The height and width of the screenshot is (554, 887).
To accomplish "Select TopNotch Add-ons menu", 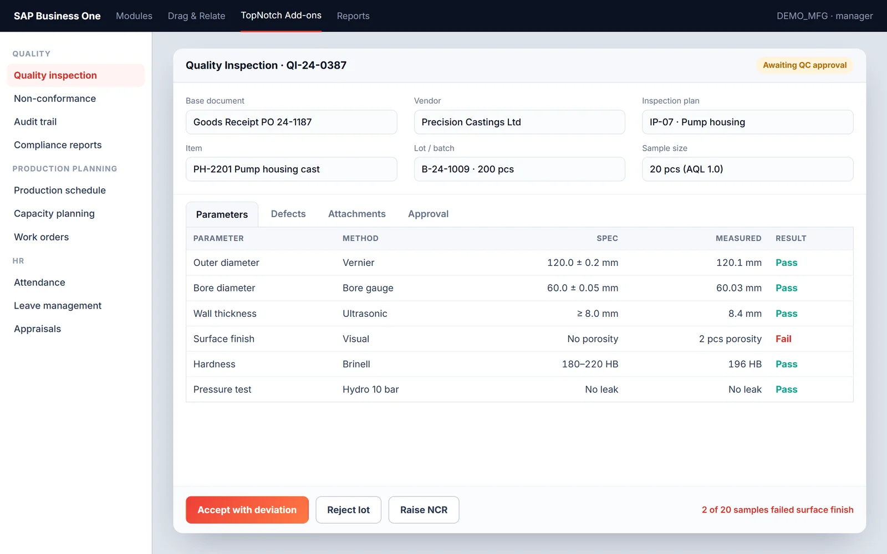I will (281, 16).
